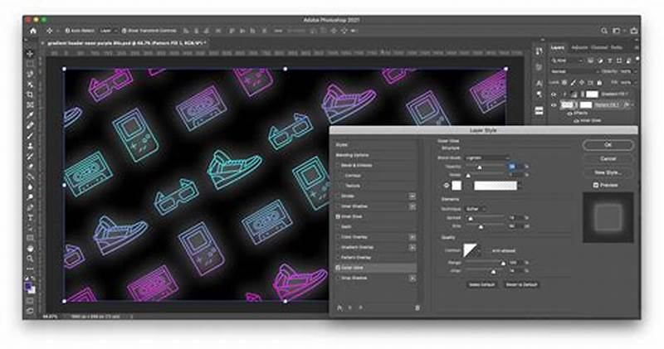Click the lock all icon in Layers panel
The width and height of the screenshot is (664, 349).
coord(599,83)
